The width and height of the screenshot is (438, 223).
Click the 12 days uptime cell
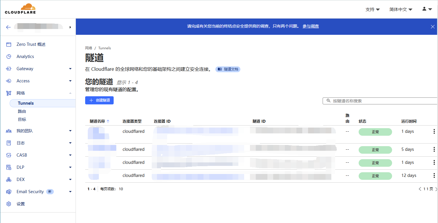coord(409,175)
